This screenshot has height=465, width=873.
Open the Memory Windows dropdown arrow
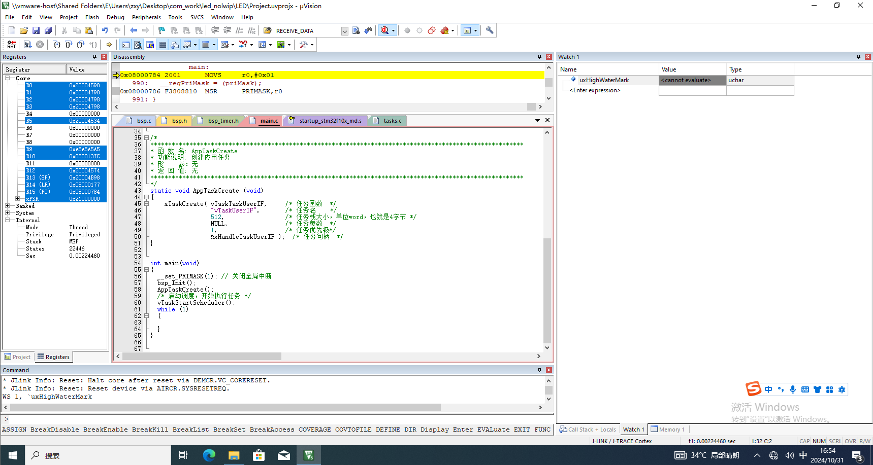pyautogui.click(x=214, y=45)
